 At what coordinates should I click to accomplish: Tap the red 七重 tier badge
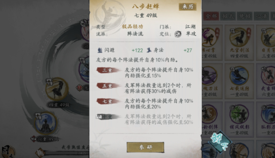(108, 101)
